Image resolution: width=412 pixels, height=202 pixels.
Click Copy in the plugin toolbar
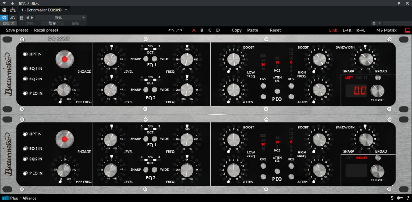click(237, 30)
